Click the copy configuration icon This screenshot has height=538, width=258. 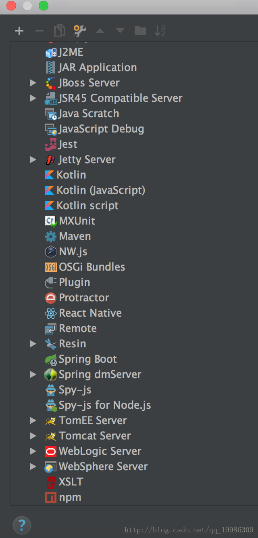tap(59, 31)
